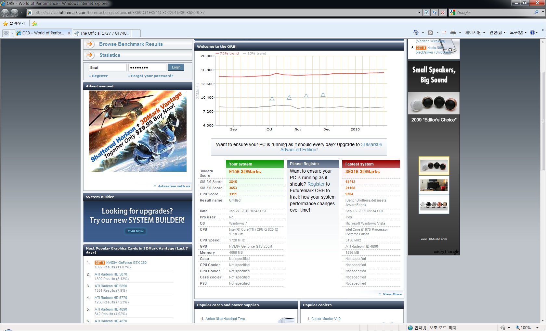The width and height of the screenshot is (546, 331).
Task: Open Forgot your password? link
Action: click(x=152, y=76)
